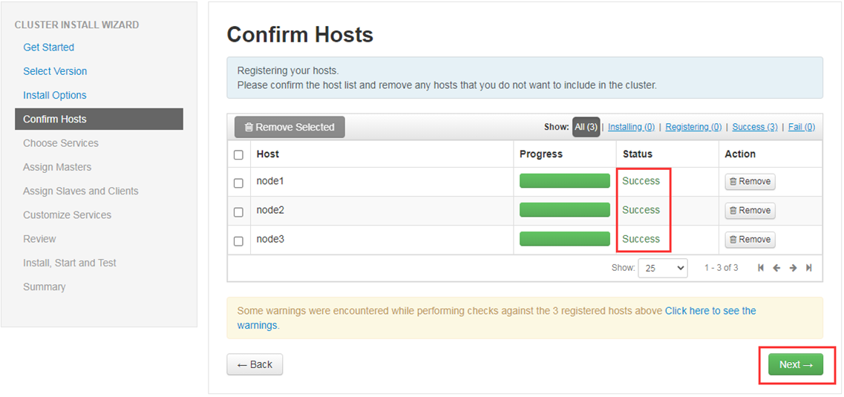Click the green Next button
844x397 pixels.
(x=796, y=364)
